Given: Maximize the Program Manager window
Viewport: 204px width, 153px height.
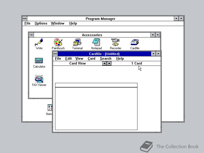Looking at the screenshot, I should click(x=181, y=19).
